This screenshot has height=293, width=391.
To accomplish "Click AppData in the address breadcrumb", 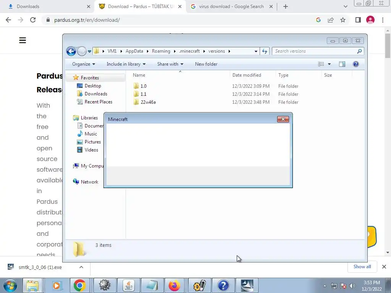I will (x=134, y=51).
